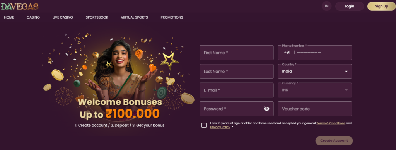
Task: Click the +91 phone country code
Action: click(287, 53)
